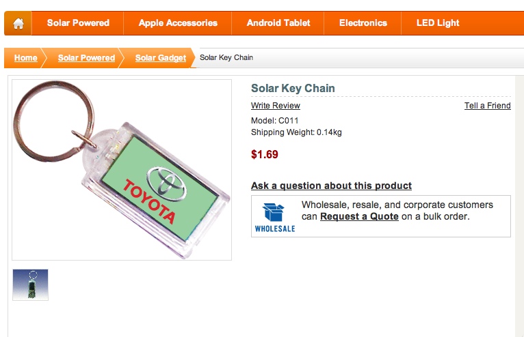
Task: Click the WHOLESALE label under box icon
Action: click(275, 229)
